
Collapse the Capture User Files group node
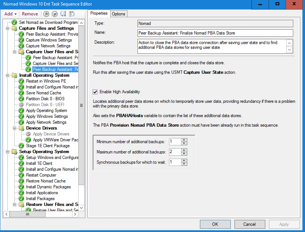point(15,52)
